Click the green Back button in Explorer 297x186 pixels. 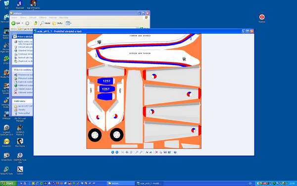click(16, 23)
